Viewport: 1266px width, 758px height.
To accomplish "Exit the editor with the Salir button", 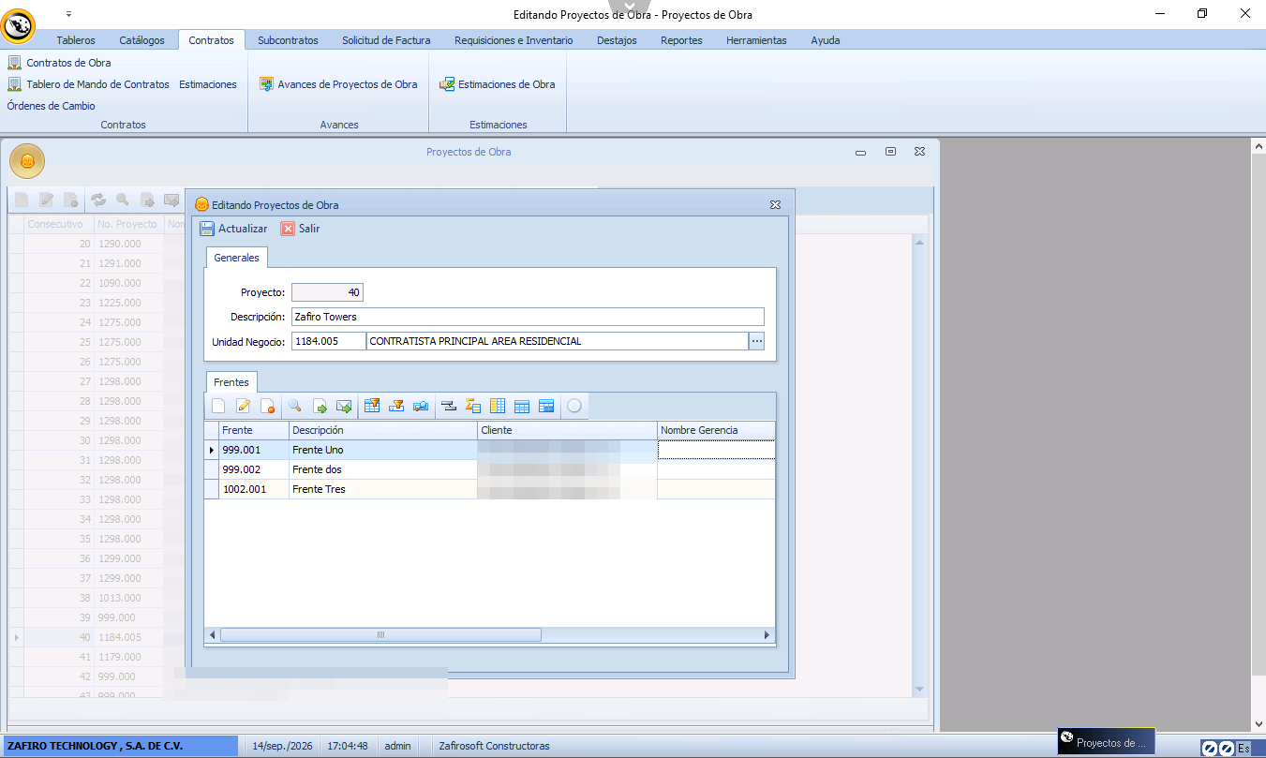I will [301, 229].
